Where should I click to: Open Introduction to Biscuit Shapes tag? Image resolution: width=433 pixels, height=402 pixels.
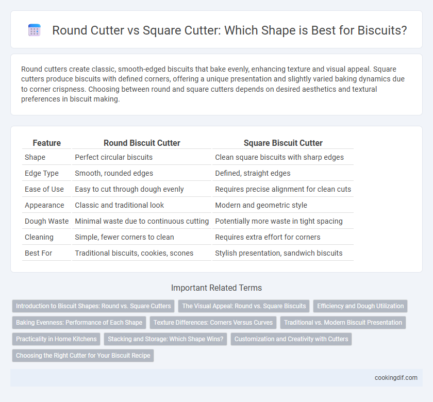click(x=93, y=306)
